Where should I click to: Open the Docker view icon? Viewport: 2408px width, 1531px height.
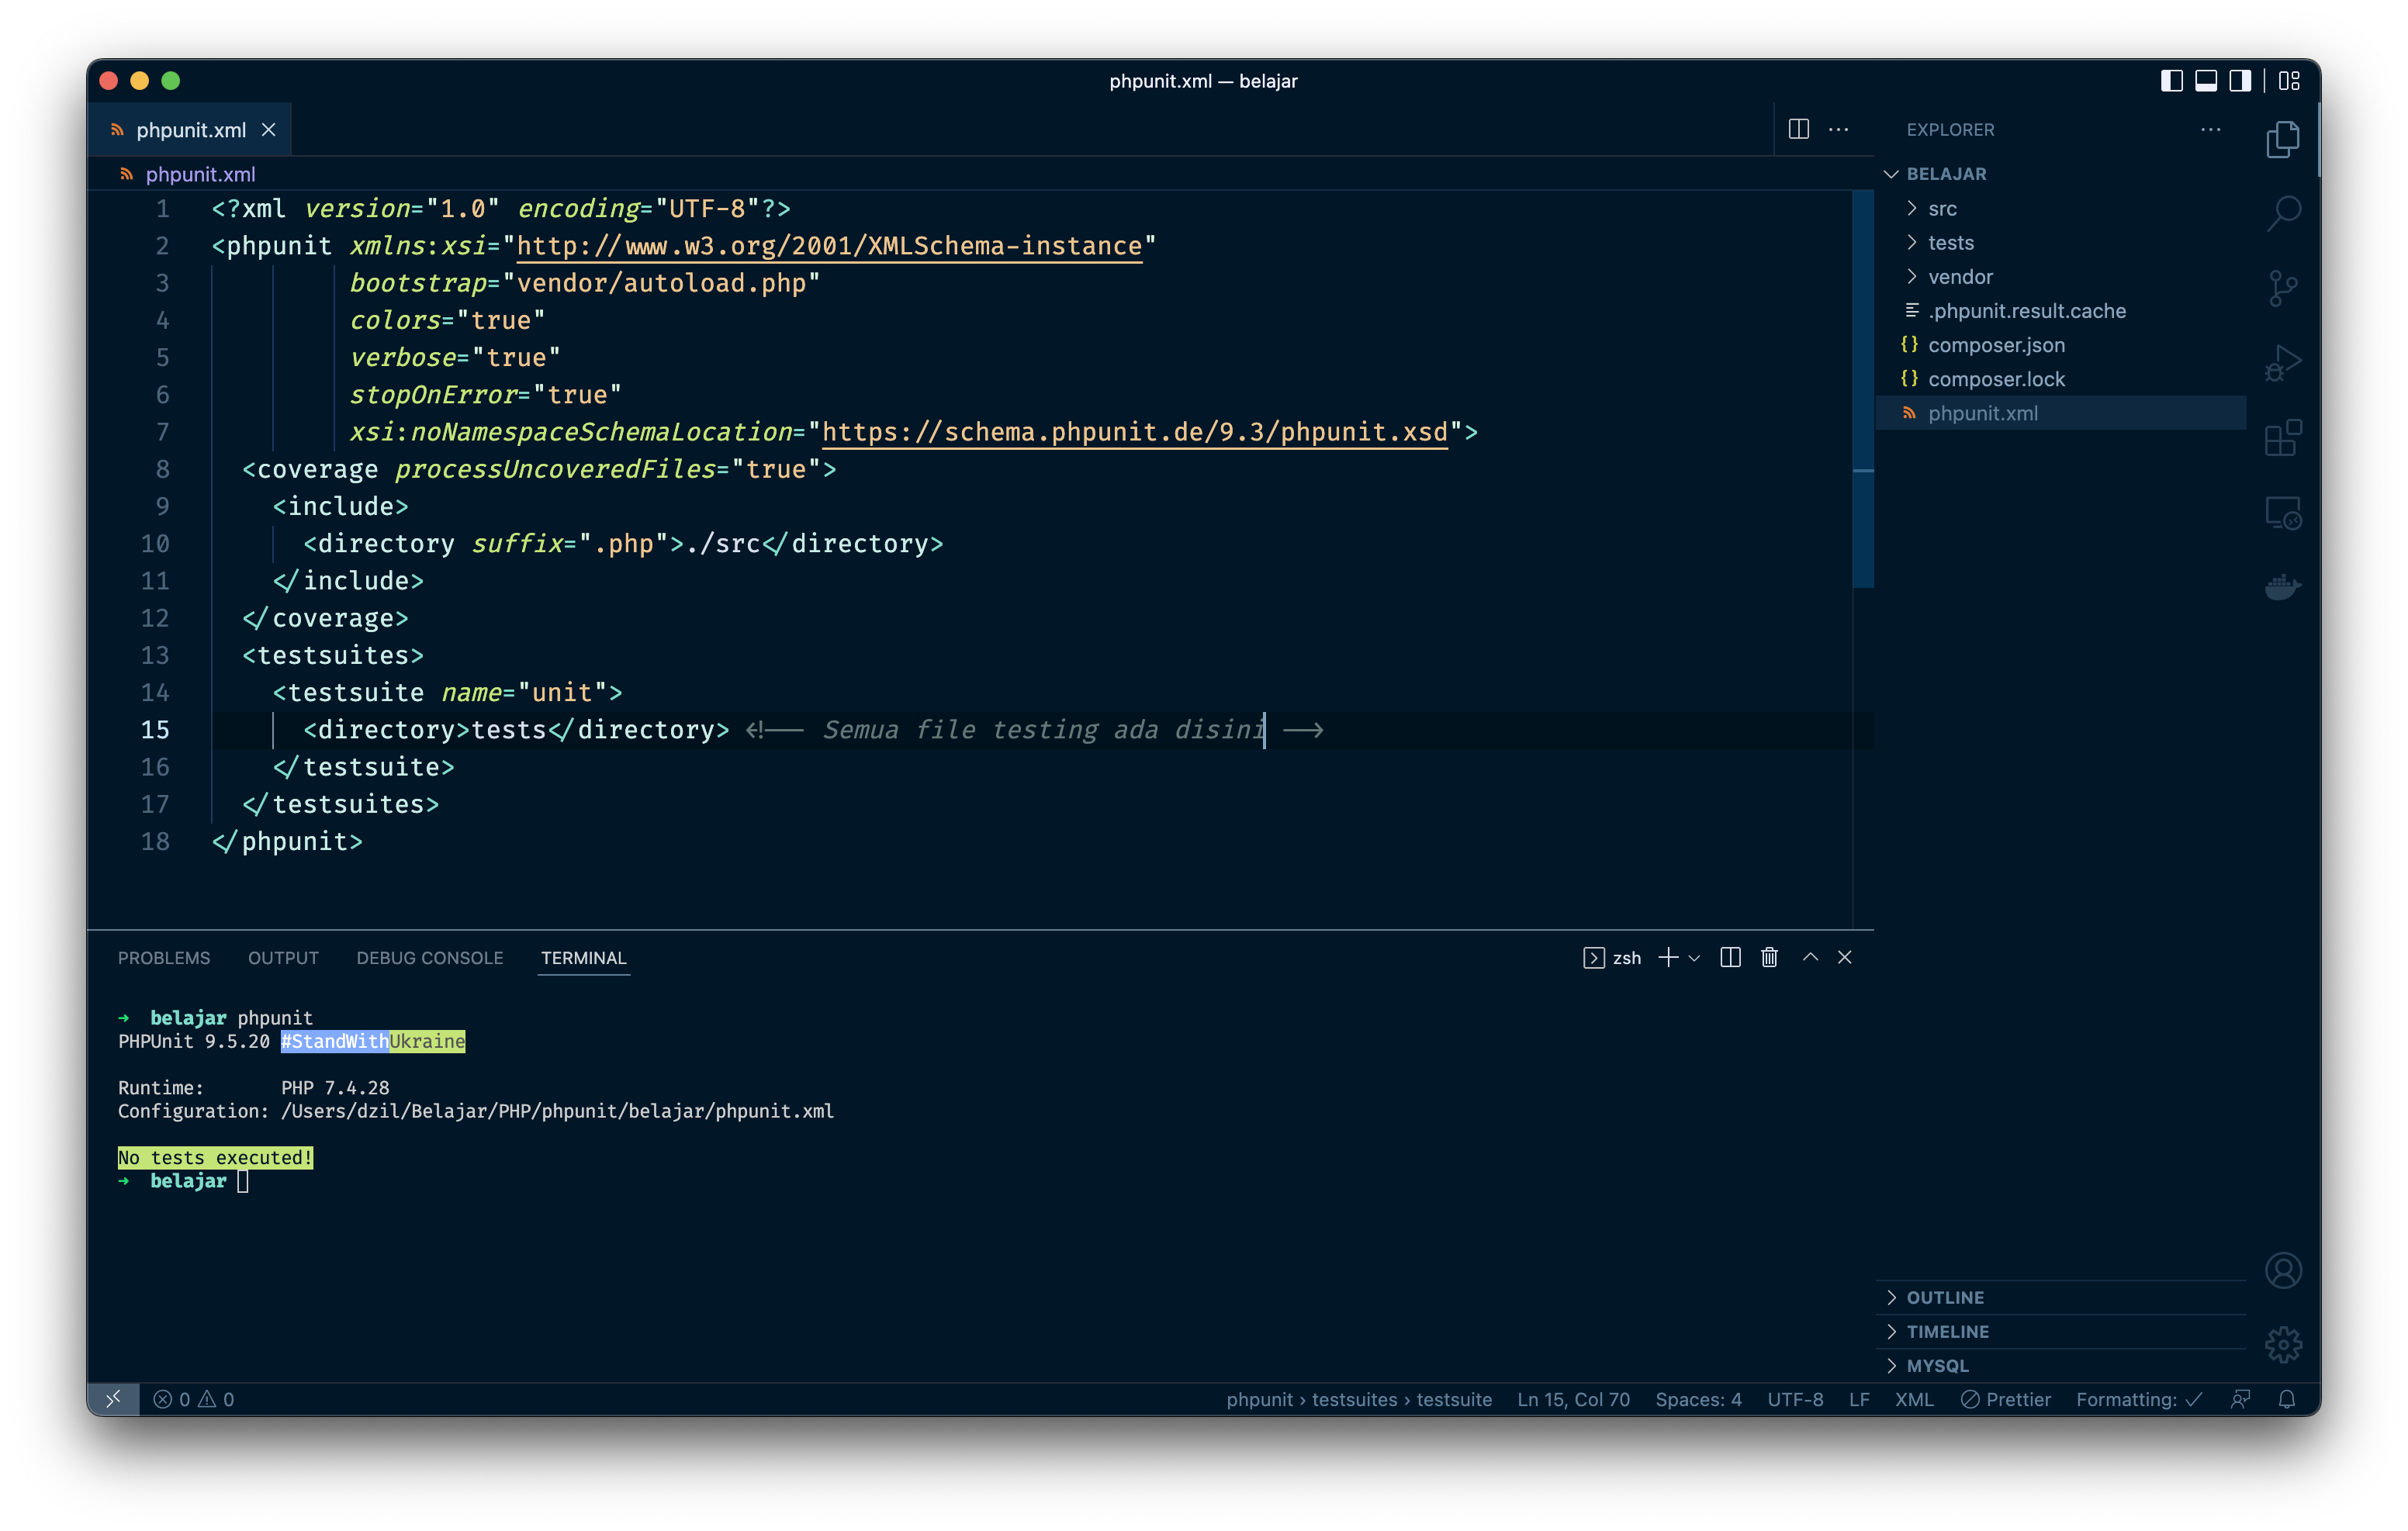2283,586
